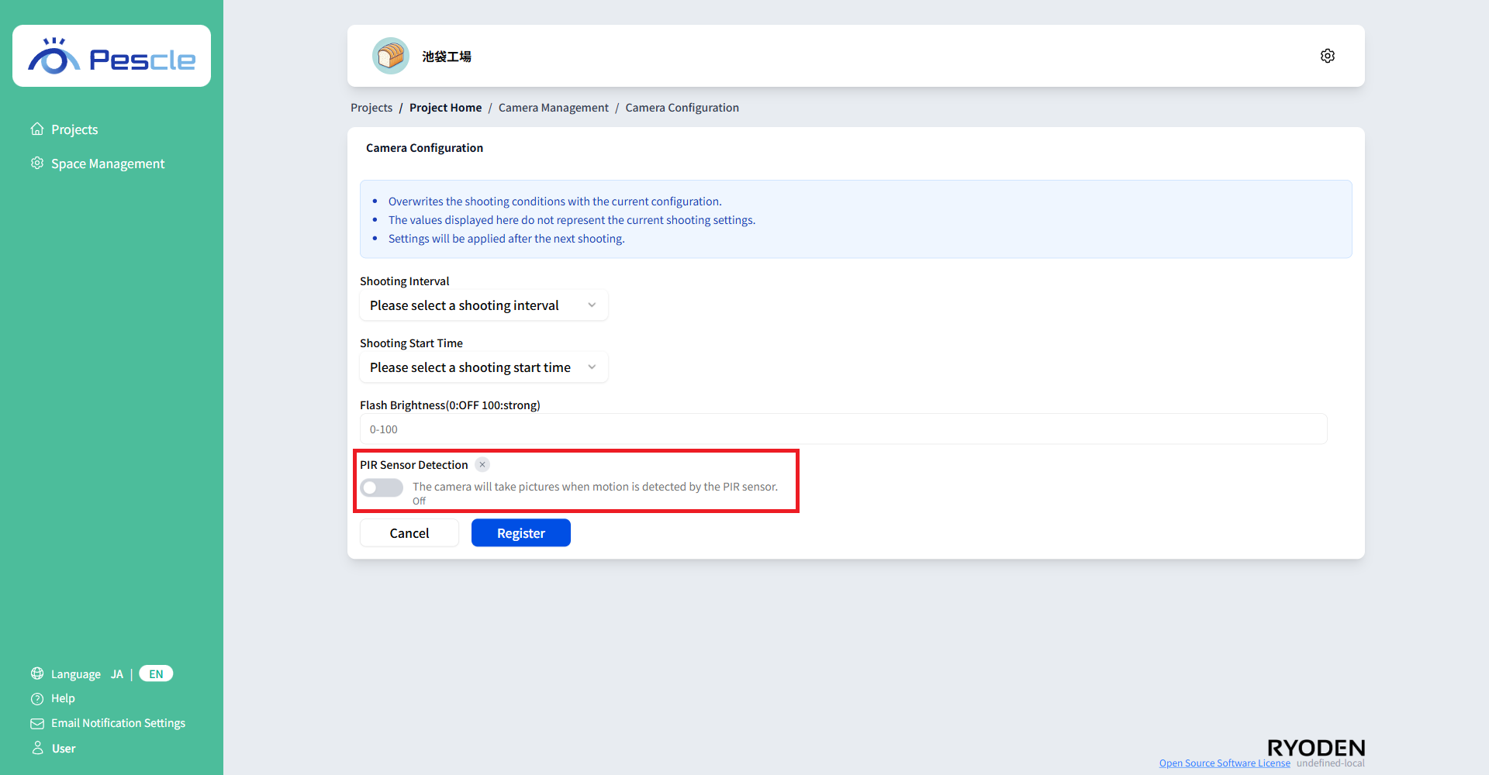Screen dimensions: 1489x775
Task: Click the 池袋工場 bread thumbnail icon
Action: pyautogui.click(x=390, y=55)
